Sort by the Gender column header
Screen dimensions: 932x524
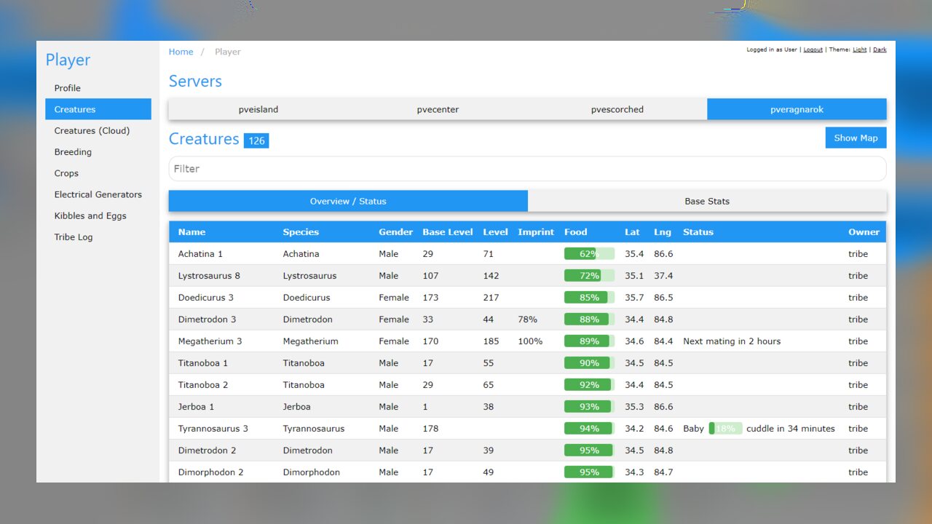point(395,232)
